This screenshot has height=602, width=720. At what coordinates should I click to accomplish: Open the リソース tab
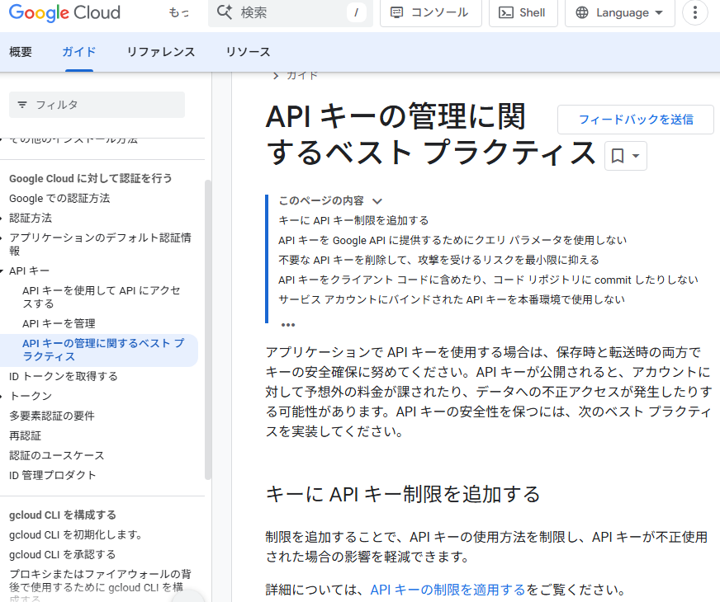(x=248, y=52)
